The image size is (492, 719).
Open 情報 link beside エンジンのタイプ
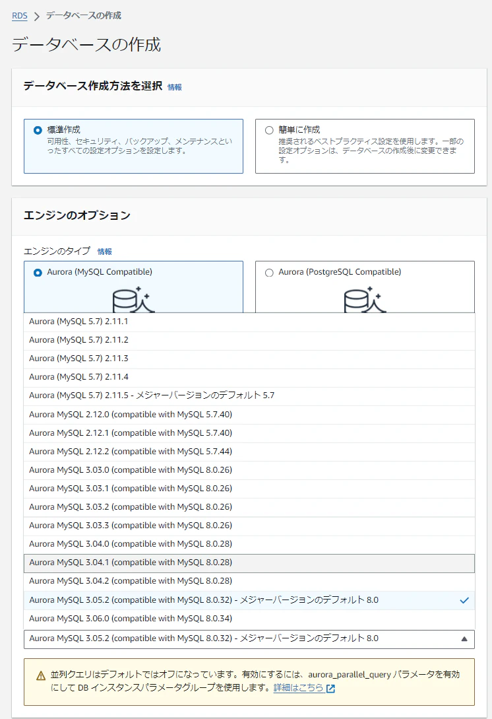coord(104,252)
